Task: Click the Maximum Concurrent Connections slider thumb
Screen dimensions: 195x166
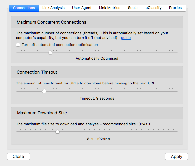Action: (50, 52)
